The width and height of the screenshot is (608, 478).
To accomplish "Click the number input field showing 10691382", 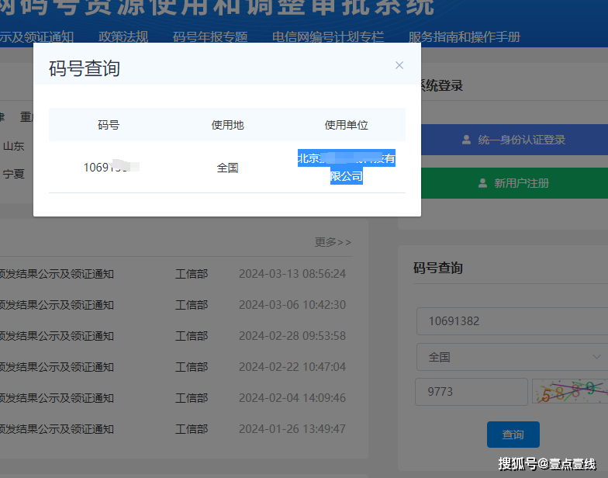I will pos(512,321).
